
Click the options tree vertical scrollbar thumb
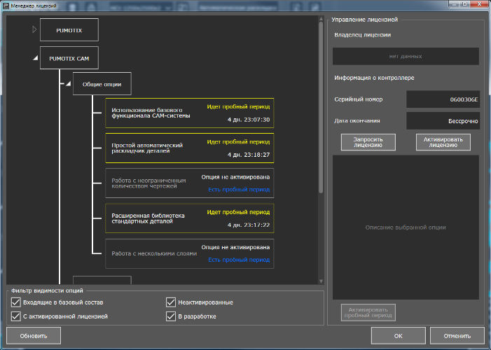click(321, 108)
